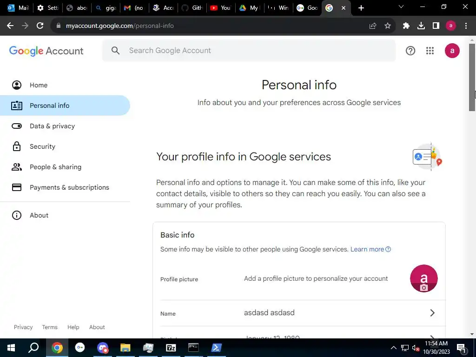476x357 pixels.
Task: Open Chrome three-dot menu
Action: pyautogui.click(x=466, y=26)
